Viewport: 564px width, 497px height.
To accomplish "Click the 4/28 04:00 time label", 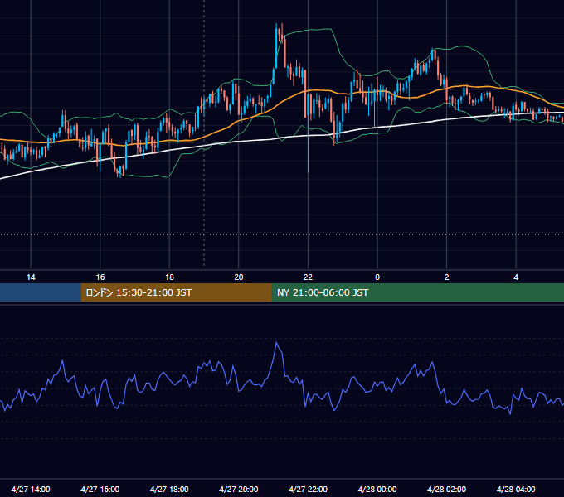I will [x=516, y=489].
